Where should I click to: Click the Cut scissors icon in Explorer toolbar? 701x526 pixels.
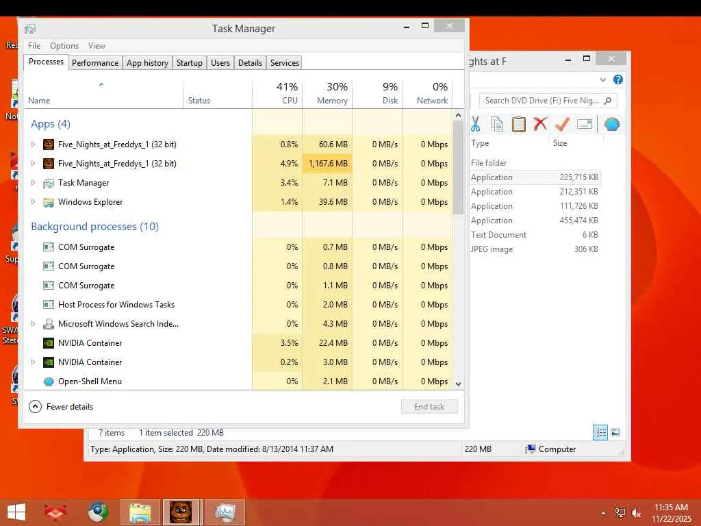click(475, 124)
